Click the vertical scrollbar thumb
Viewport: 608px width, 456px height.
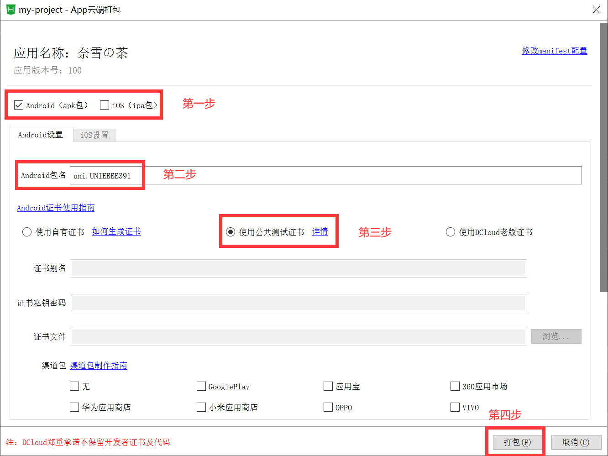point(603,157)
